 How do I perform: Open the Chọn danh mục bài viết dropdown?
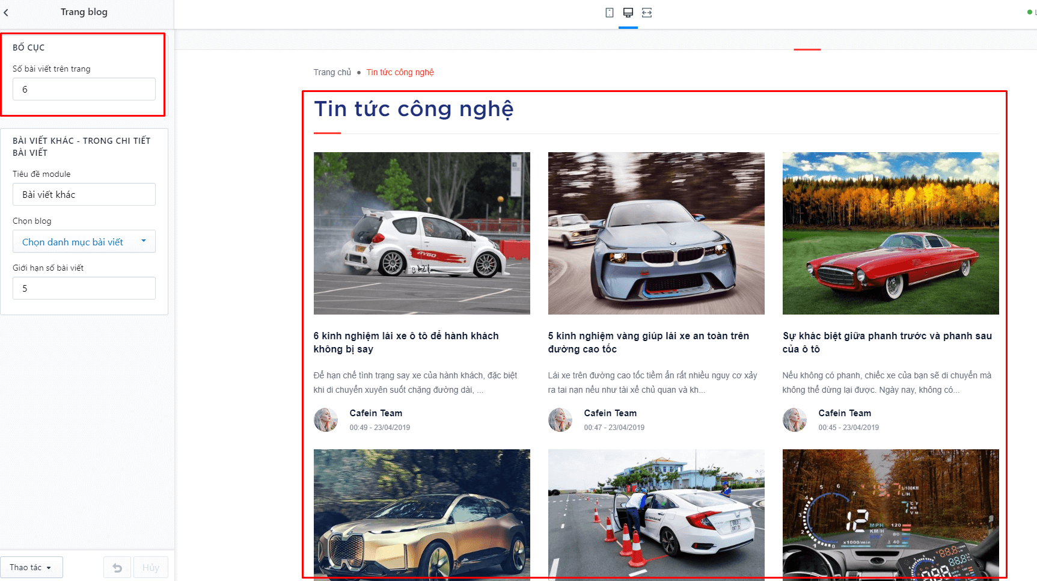click(84, 241)
